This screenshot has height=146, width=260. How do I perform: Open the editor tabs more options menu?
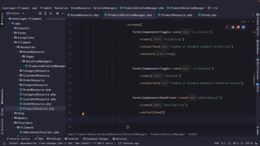[253, 15]
